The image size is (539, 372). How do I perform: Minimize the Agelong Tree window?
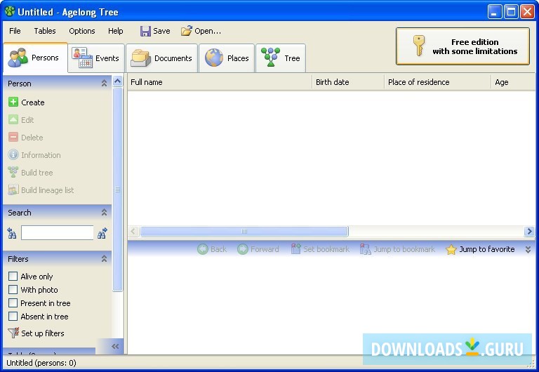click(494, 12)
